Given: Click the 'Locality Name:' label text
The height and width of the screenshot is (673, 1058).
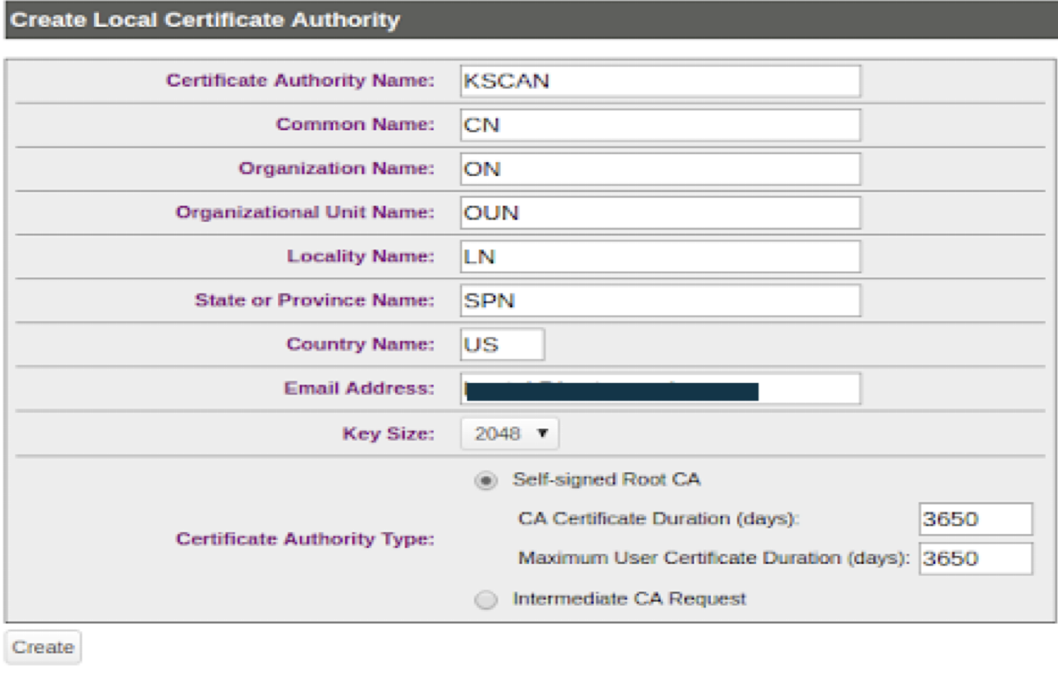Looking at the screenshot, I should [x=360, y=257].
